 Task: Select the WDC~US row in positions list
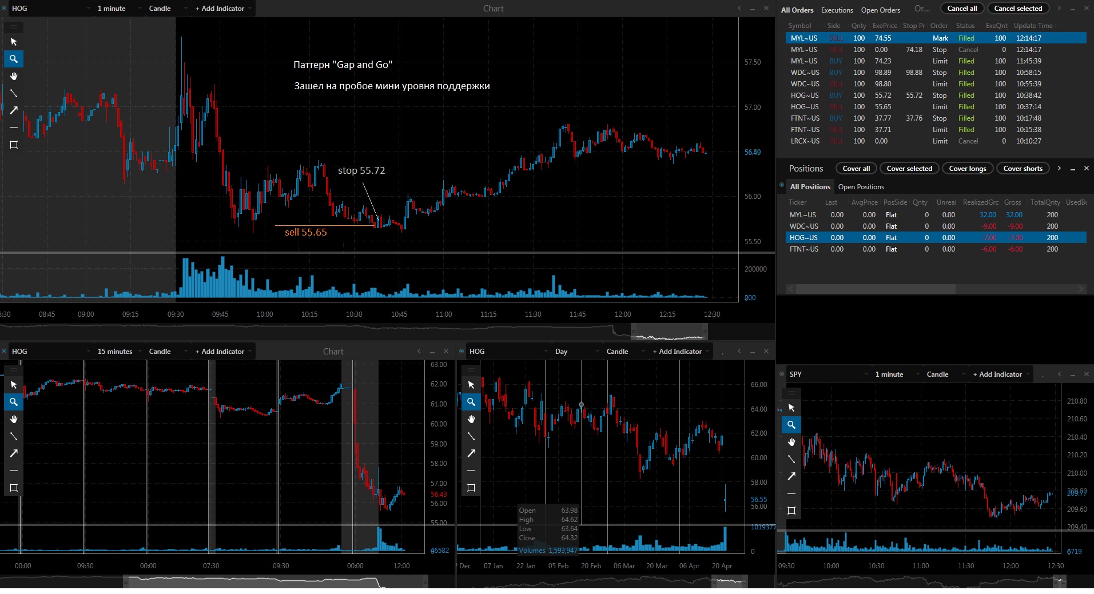click(x=936, y=226)
